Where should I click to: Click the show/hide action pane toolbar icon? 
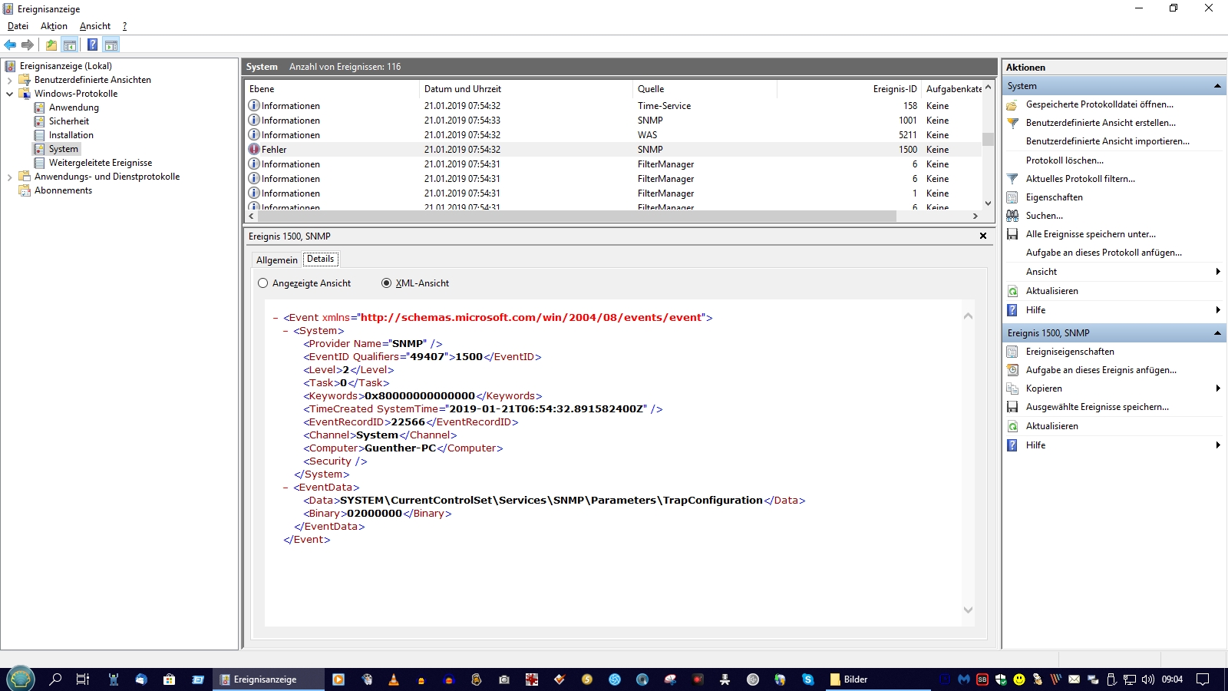(111, 45)
